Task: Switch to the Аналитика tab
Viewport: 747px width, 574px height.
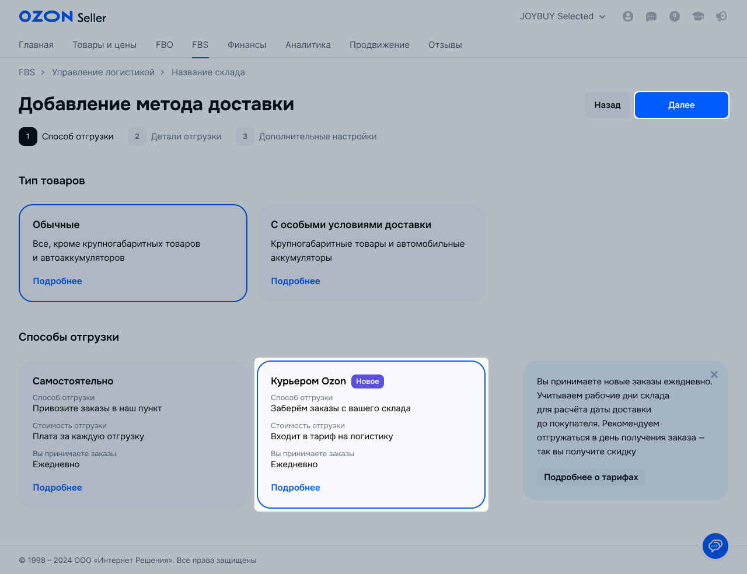Action: pos(308,45)
